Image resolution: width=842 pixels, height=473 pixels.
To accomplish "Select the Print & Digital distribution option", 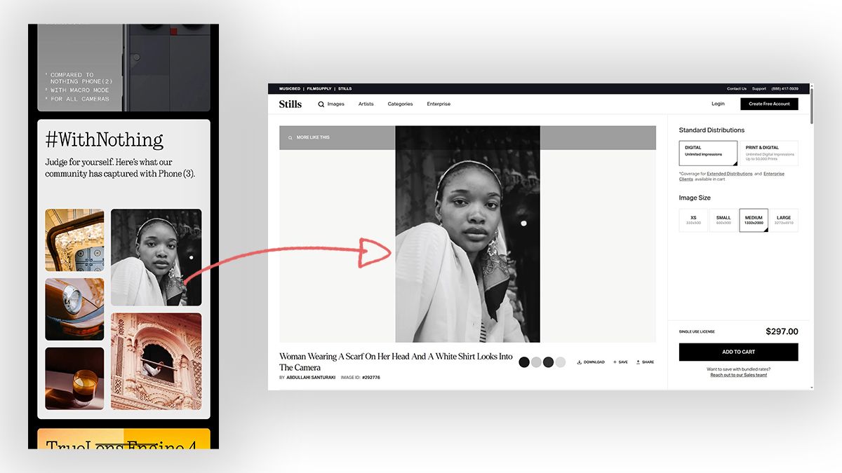I will (x=768, y=153).
